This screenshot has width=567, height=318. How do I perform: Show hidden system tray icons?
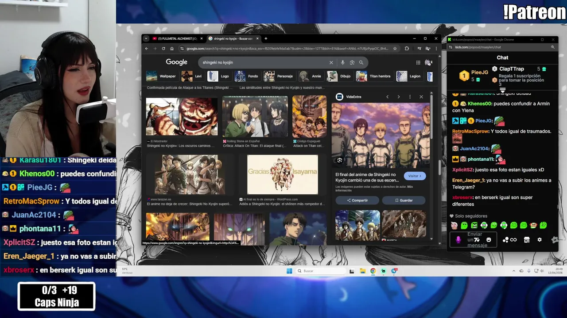[x=514, y=271]
